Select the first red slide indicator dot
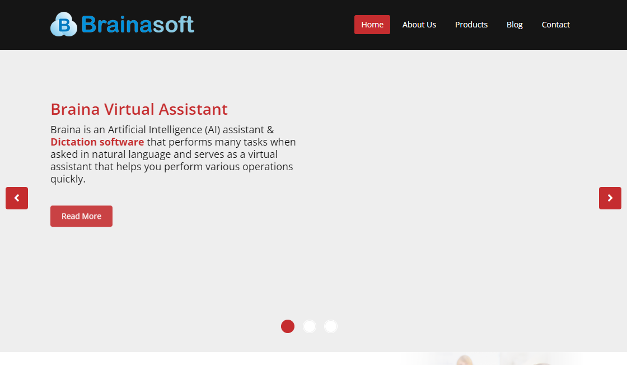The height and width of the screenshot is (365, 627). click(x=288, y=326)
